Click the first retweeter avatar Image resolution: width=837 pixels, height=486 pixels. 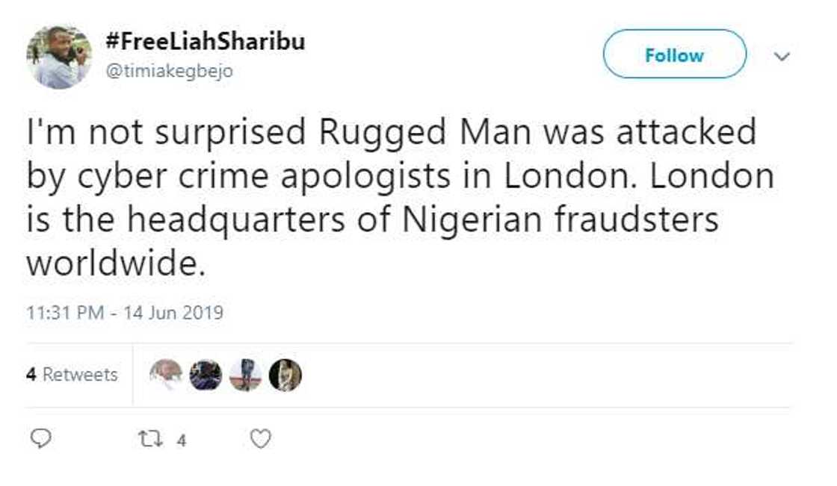click(166, 375)
